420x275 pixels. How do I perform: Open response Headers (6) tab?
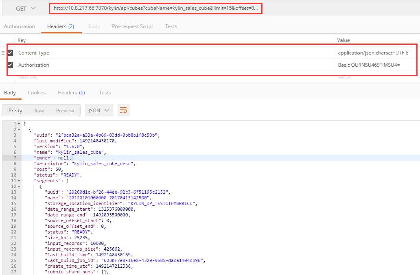71,93
